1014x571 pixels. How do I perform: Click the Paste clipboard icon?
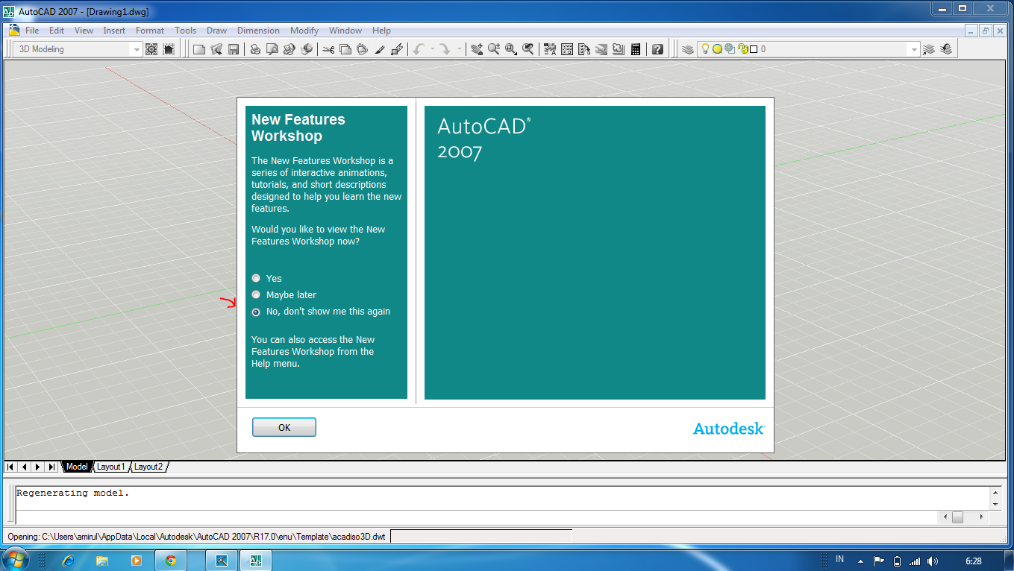(x=362, y=49)
